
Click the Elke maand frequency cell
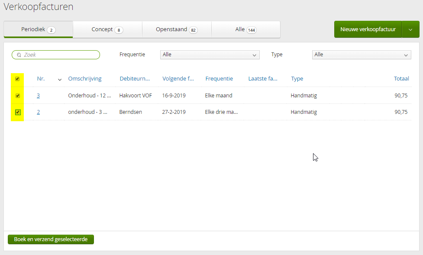click(x=219, y=96)
